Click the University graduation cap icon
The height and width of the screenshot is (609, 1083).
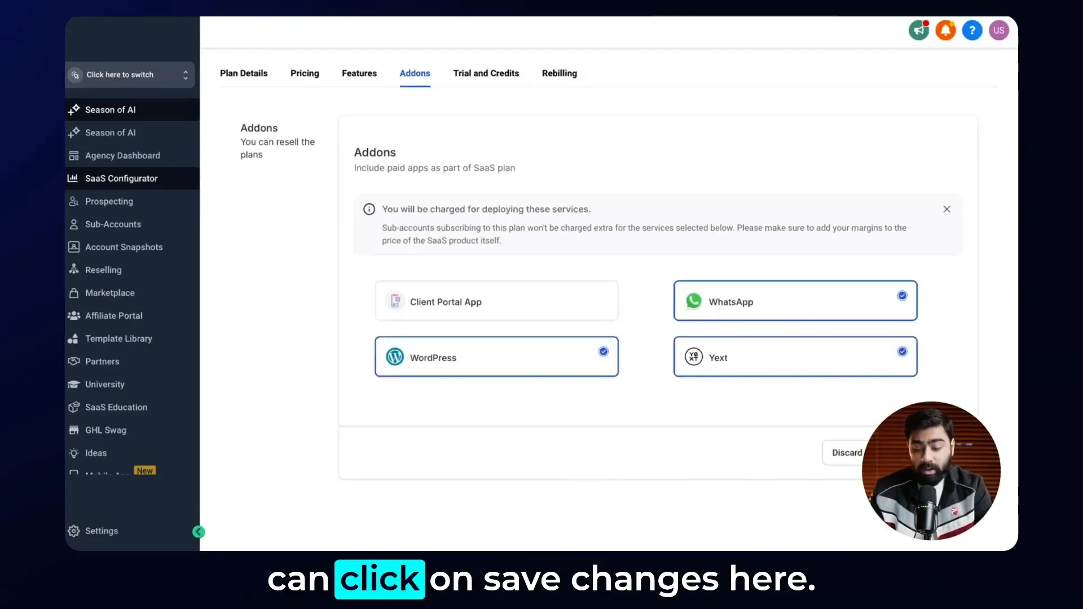pos(73,385)
